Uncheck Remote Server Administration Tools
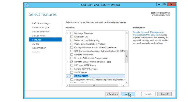188x102 pixels. (72, 62)
